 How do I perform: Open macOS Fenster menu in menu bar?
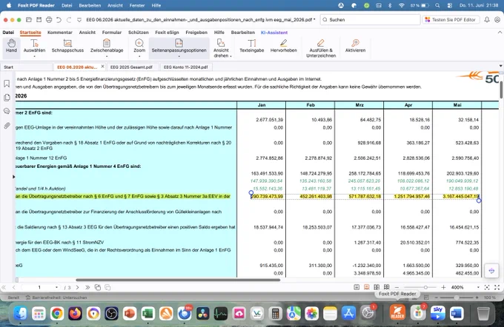pos(137,5)
